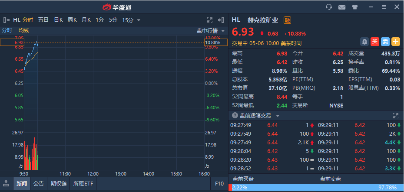
Task: Add HL to watchlist plus icon
Action: (x=396, y=42)
